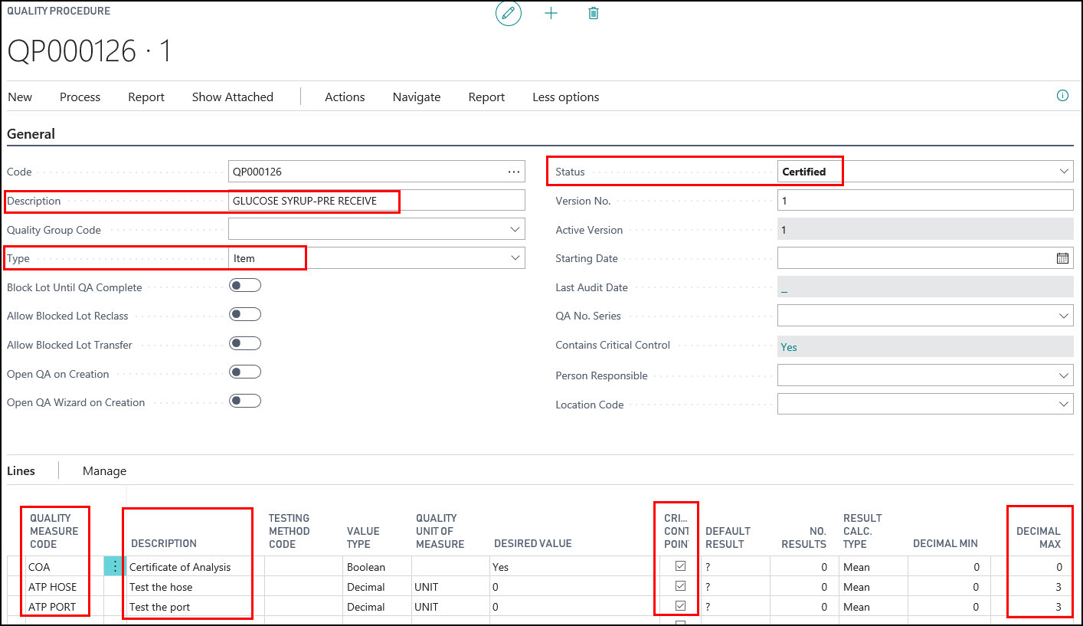Click the COA row three-dot menu

click(x=115, y=566)
